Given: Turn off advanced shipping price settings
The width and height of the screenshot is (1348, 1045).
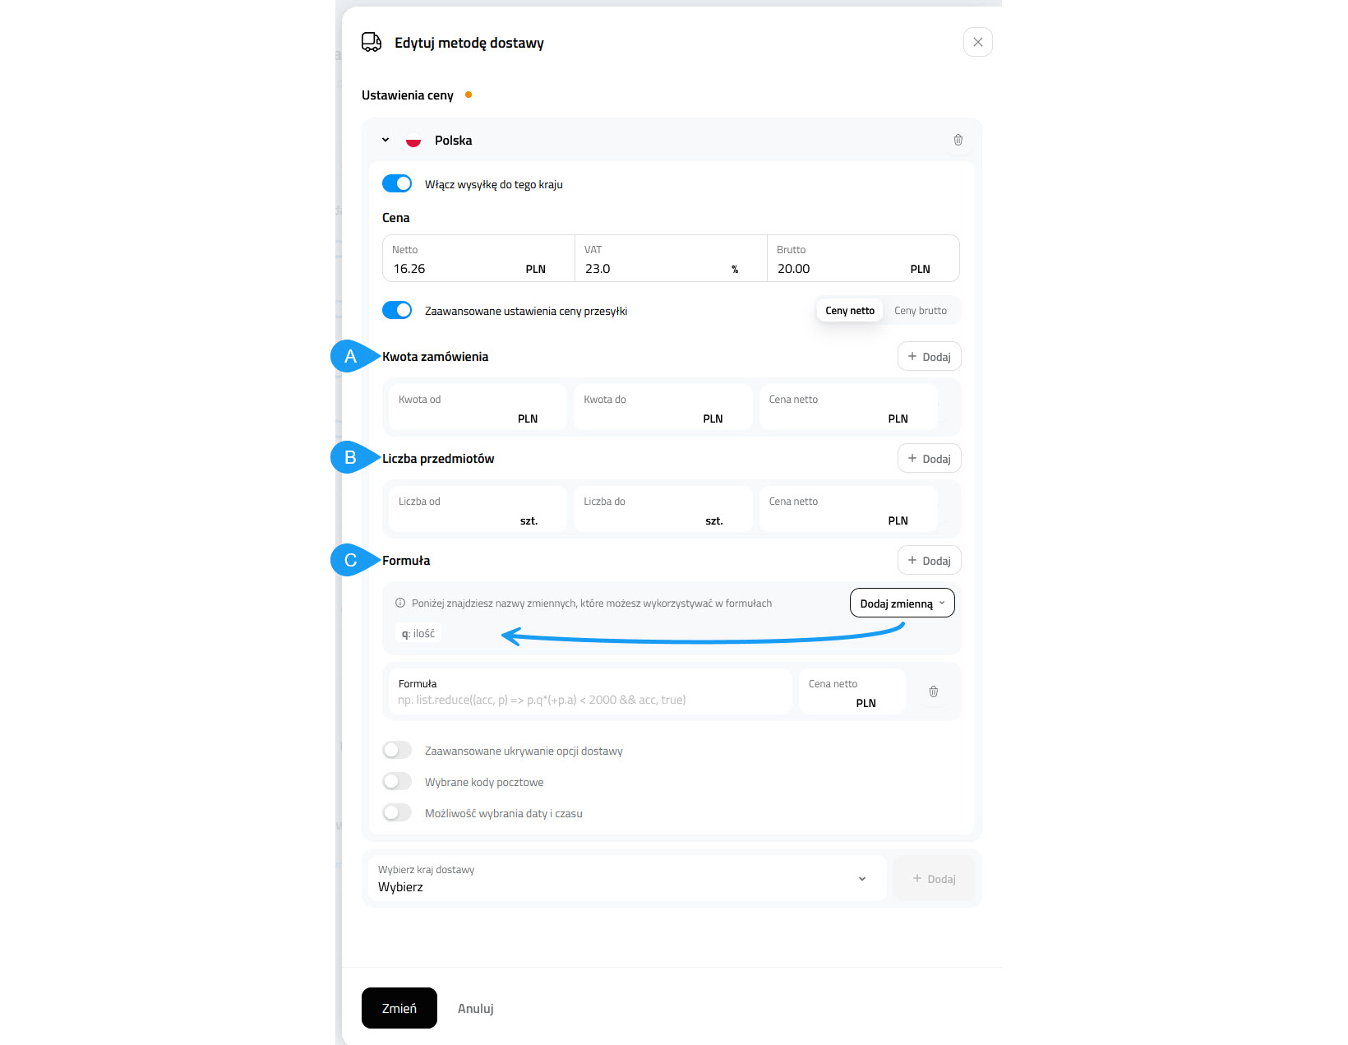Looking at the screenshot, I should (x=397, y=311).
